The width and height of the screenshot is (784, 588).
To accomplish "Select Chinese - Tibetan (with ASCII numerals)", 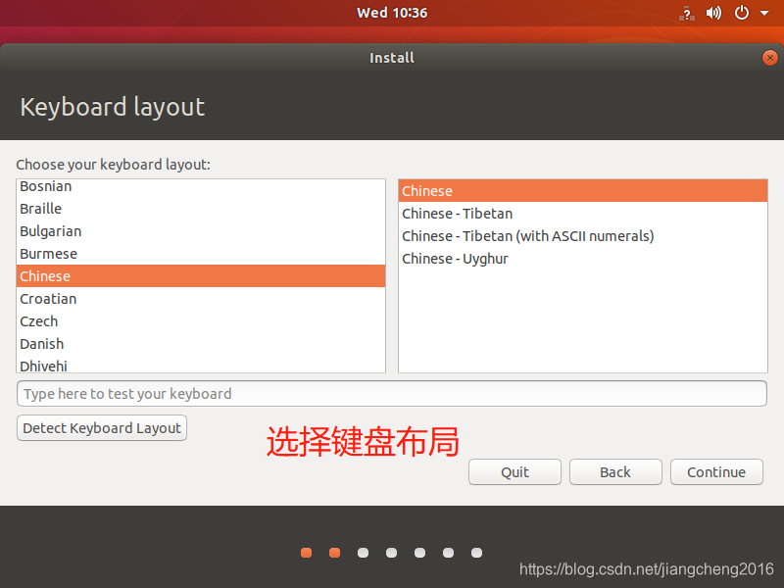I will click(583, 236).
